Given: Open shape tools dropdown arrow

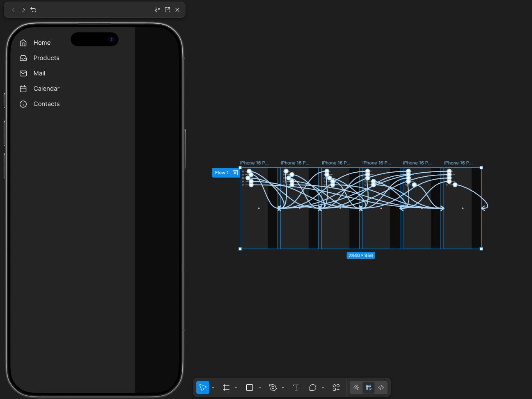Looking at the screenshot, I should coord(260,388).
